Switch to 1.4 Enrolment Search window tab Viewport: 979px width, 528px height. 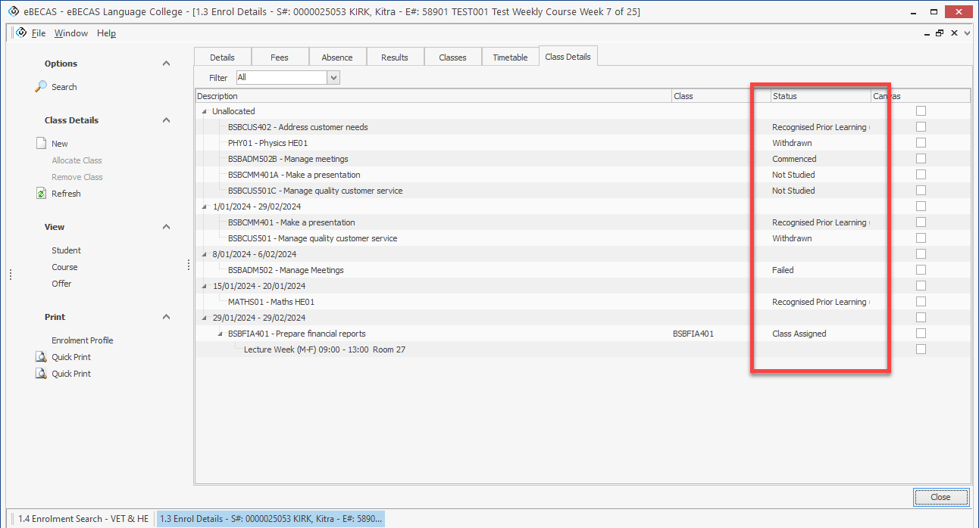click(x=83, y=519)
